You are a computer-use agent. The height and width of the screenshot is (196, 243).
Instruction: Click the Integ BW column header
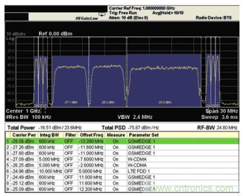[49, 135]
